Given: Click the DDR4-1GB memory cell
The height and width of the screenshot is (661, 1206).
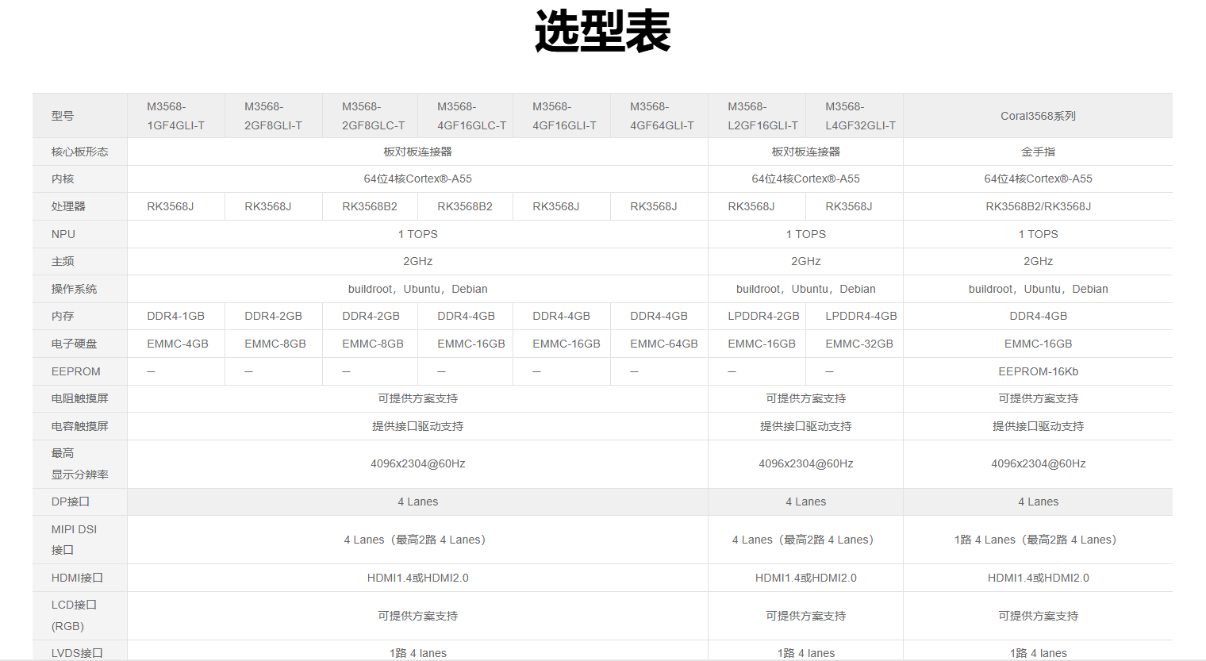Looking at the screenshot, I should coord(175,316).
